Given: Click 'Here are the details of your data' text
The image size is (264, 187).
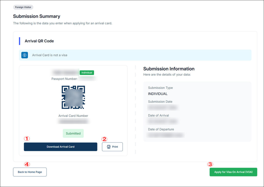Looking at the screenshot, I should (x=167, y=75).
